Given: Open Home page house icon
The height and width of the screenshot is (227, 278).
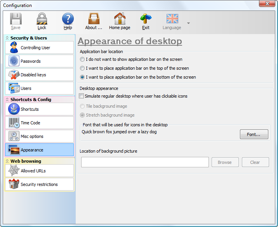Looking at the screenshot, I should [x=120, y=19].
